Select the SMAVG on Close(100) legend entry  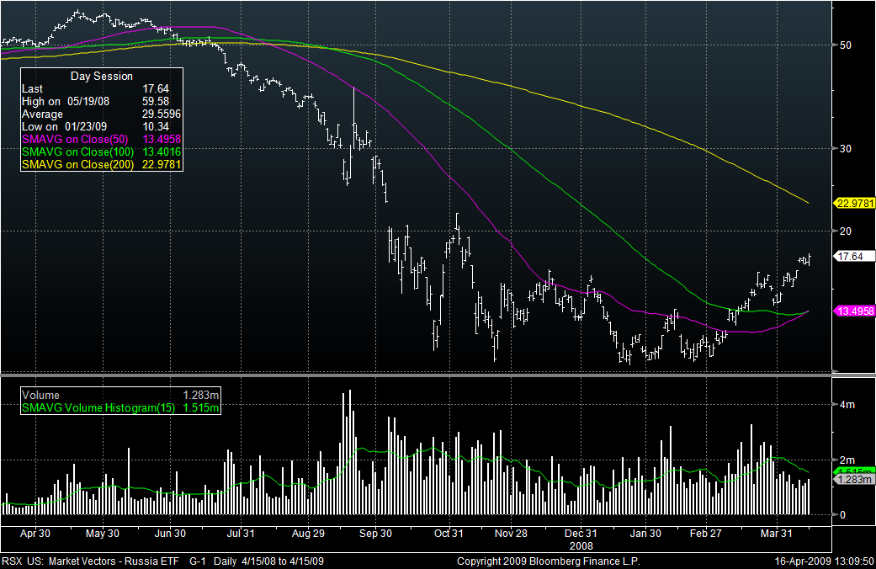tap(101, 152)
